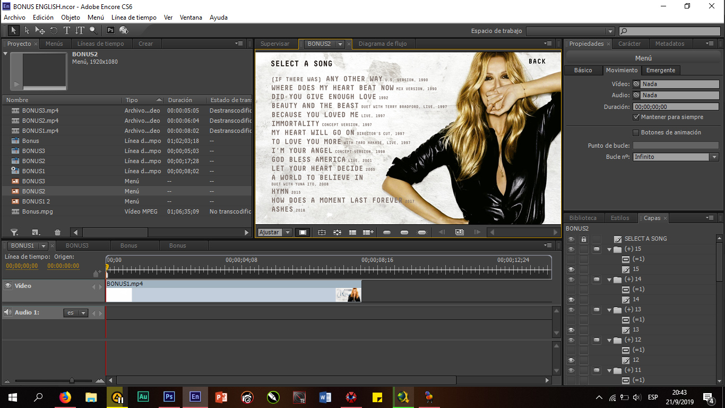The width and height of the screenshot is (725, 408).
Task: Toggle visibility of text layer 14
Action: [x=571, y=300]
